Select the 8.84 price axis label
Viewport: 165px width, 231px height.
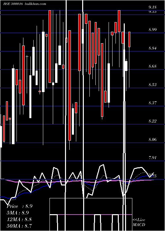[152, 48]
